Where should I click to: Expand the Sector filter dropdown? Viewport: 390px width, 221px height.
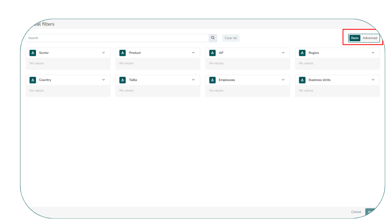coord(103,53)
